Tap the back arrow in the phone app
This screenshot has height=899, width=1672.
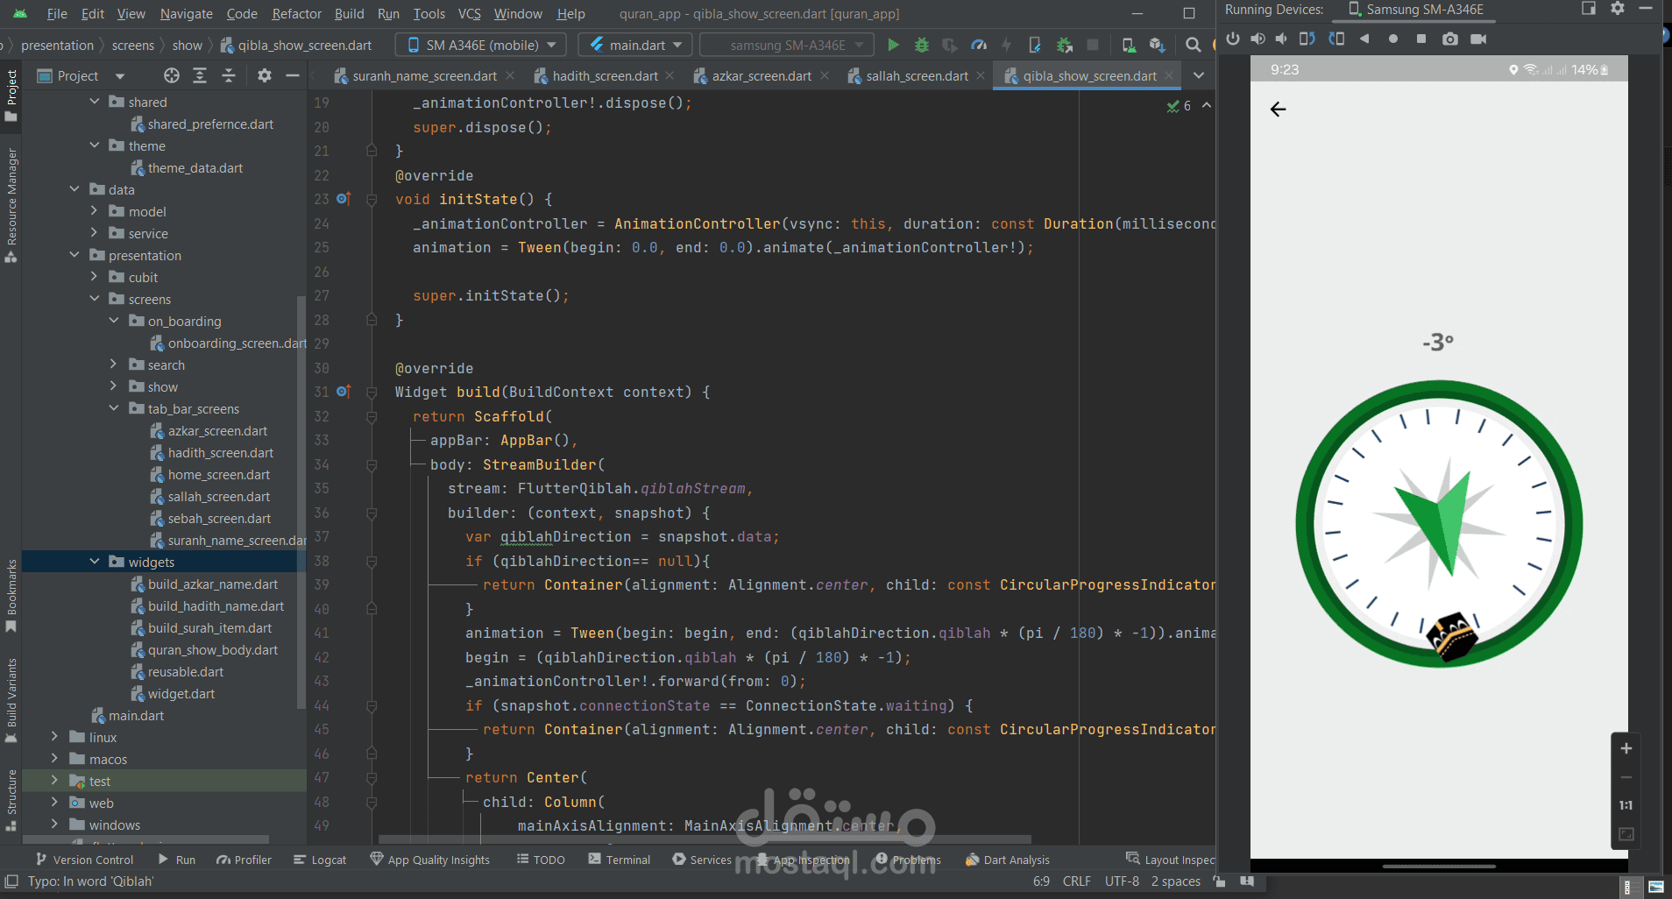1278,109
